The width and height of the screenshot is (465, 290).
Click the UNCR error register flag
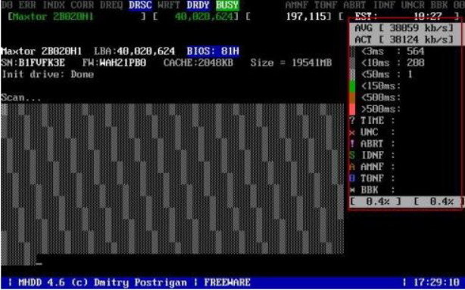tap(413, 5)
